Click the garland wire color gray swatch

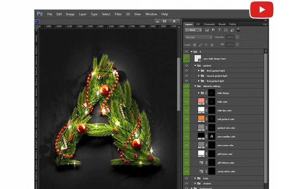pyautogui.click(x=201, y=128)
